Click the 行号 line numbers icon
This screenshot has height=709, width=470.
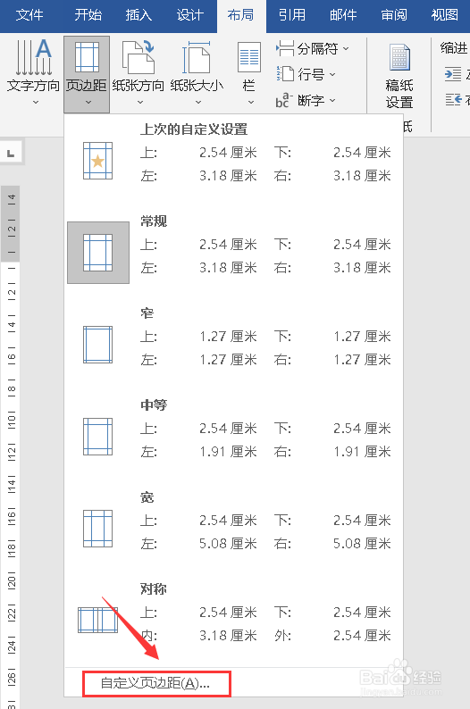[x=285, y=74]
